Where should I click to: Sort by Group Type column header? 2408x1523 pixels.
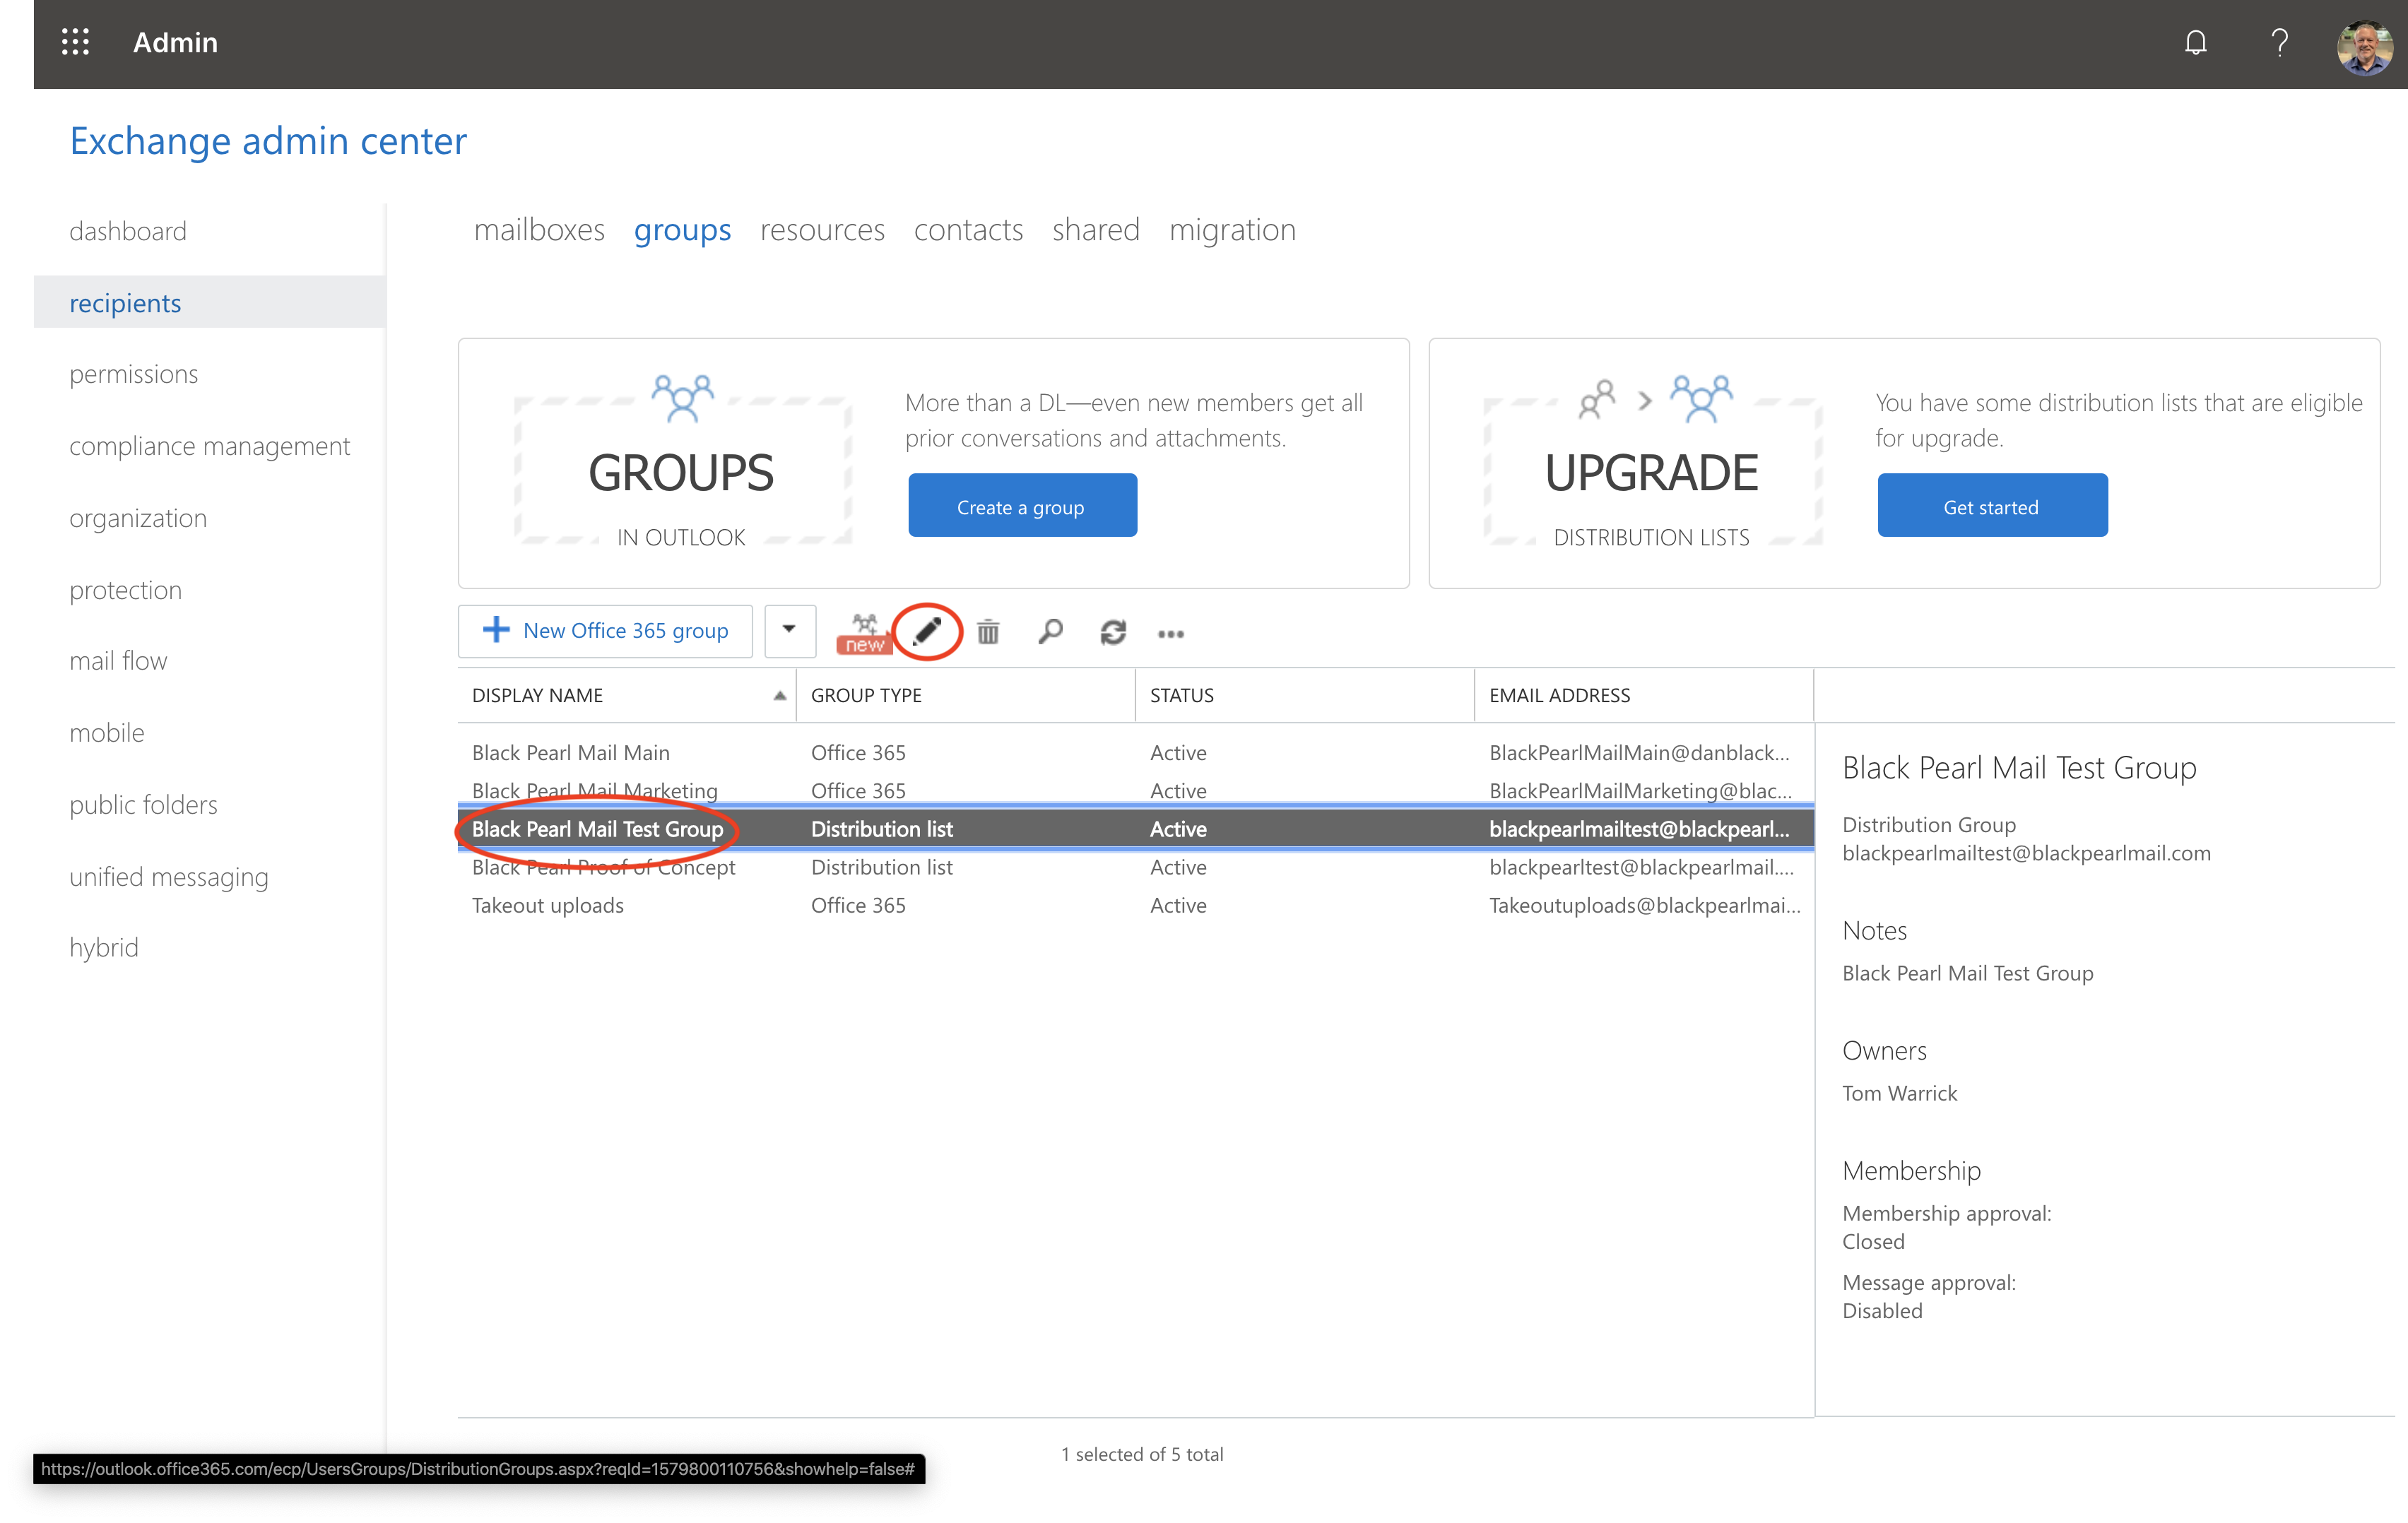pos(866,695)
